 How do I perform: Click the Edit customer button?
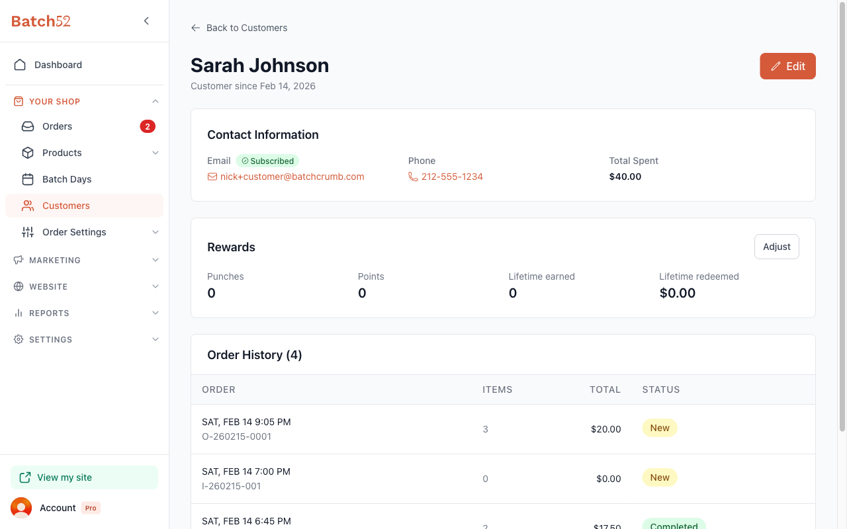click(787, 66)
